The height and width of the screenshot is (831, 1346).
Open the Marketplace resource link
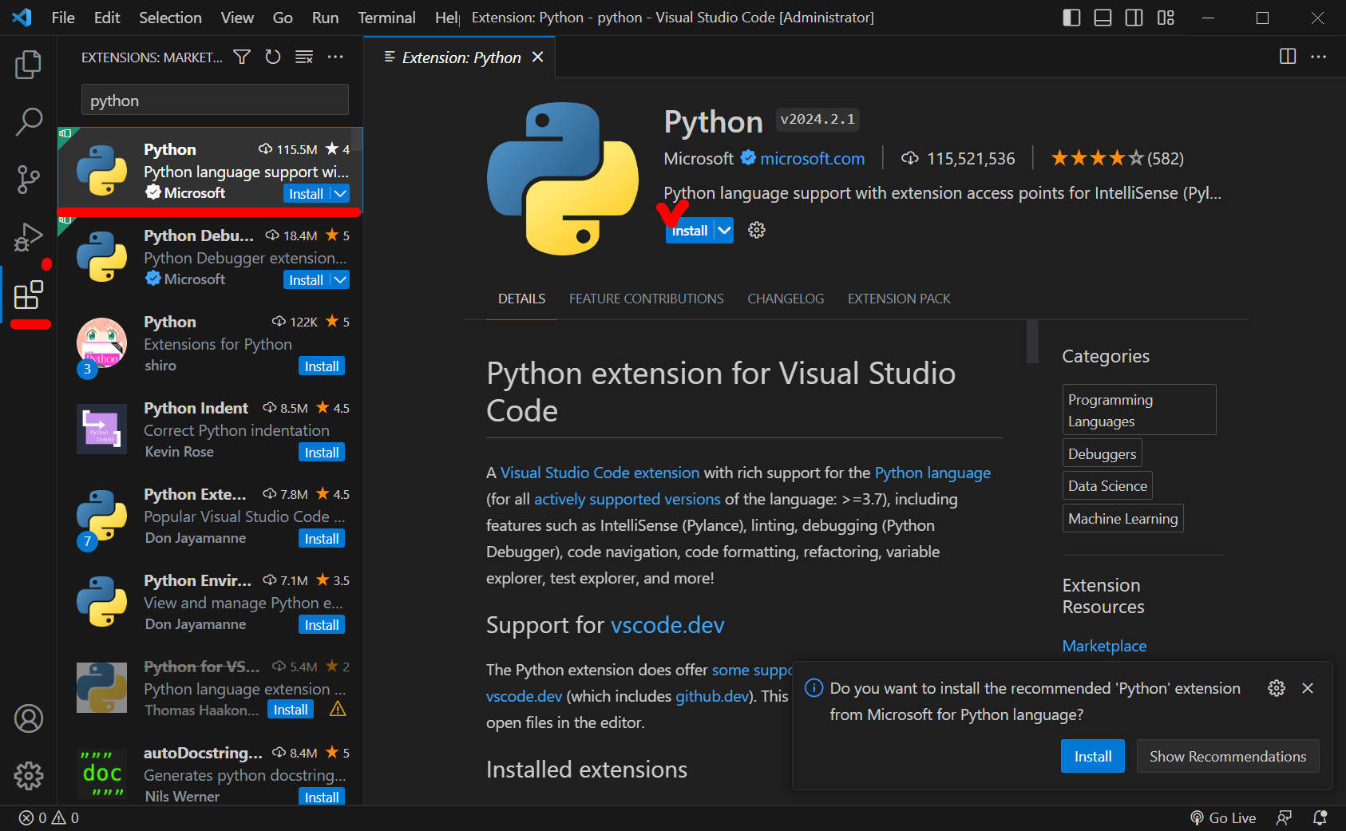click(1104, 646)
